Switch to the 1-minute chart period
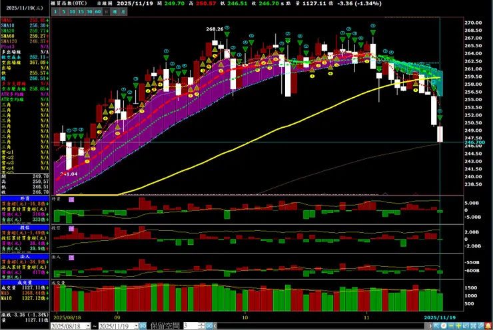This screenshot has width=493, height=330. click(x=55, y=11)
